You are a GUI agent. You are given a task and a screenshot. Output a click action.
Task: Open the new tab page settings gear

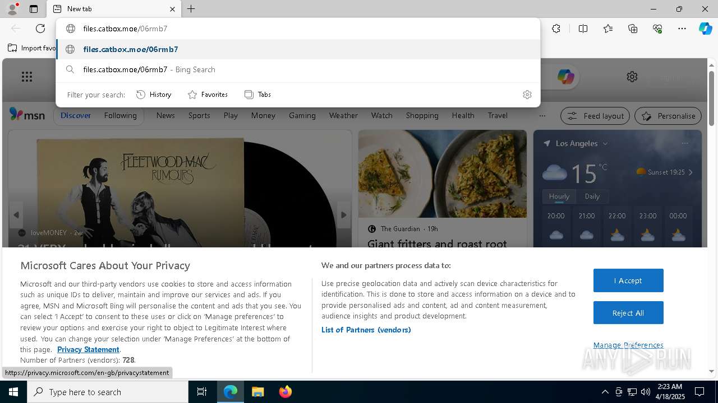(x=632, y=77)
